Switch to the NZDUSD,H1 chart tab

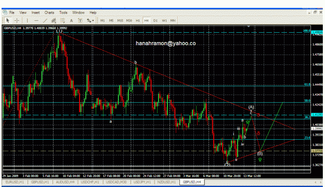(x=166, y=182)
